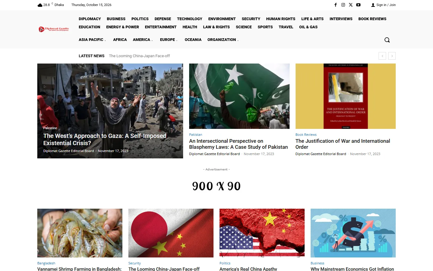Open the shrimp farming thumbnail
This screenshot has height=271, width=433.
[x=80, y=233]
